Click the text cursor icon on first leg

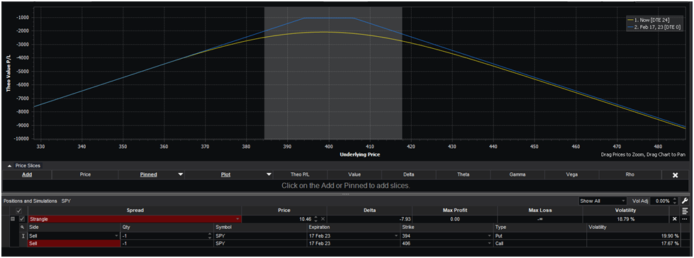(x=22, y=235)
